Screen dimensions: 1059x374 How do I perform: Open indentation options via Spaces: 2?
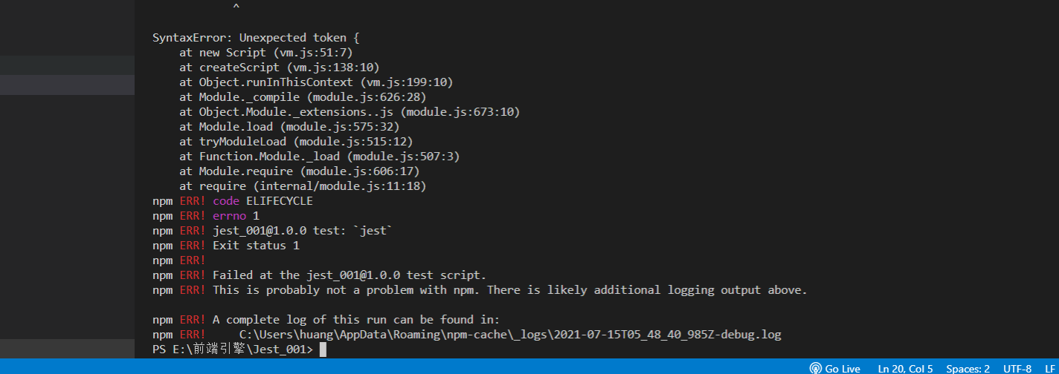(968, 368)
